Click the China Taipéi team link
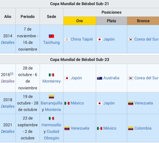Screen dimensions: 159x143 pyautogui.click(x=82, y=39)
